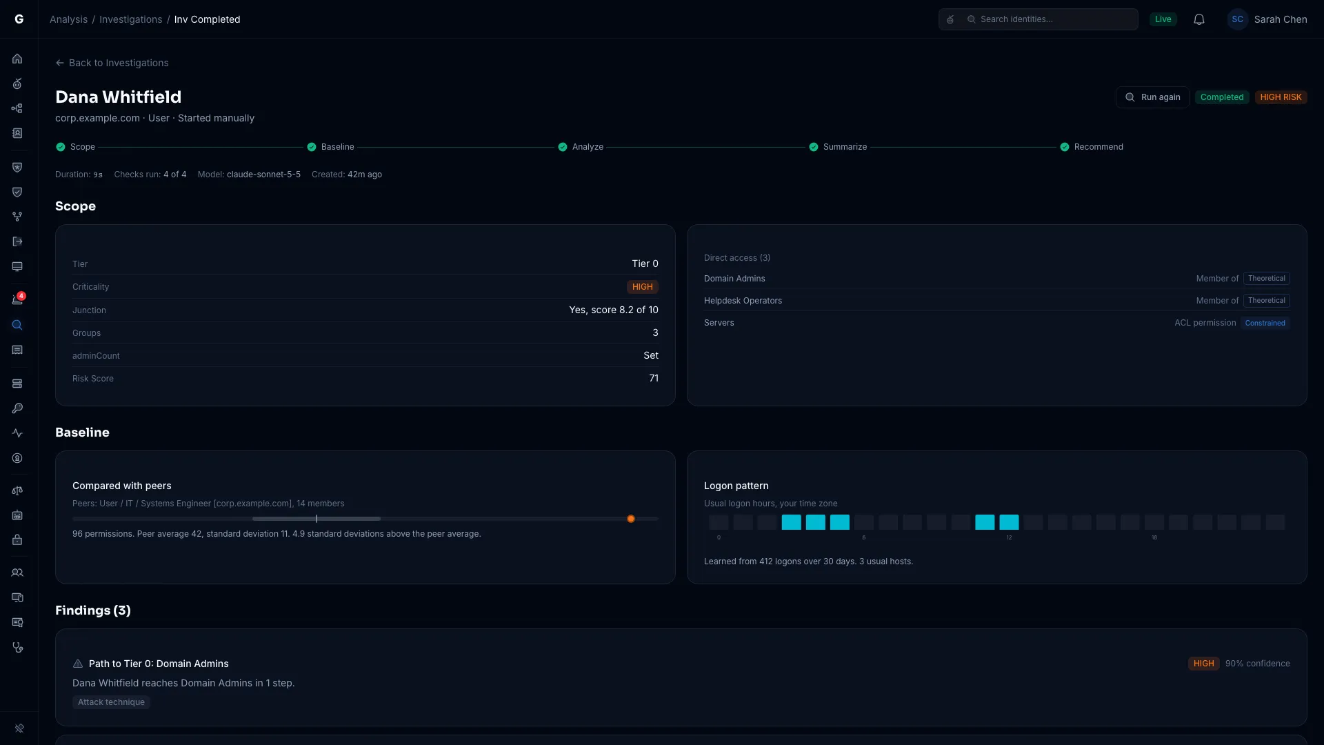Click the Tier 0 value
The width and height of the screenshot is (1324, 745).
(x=645, y=264)
